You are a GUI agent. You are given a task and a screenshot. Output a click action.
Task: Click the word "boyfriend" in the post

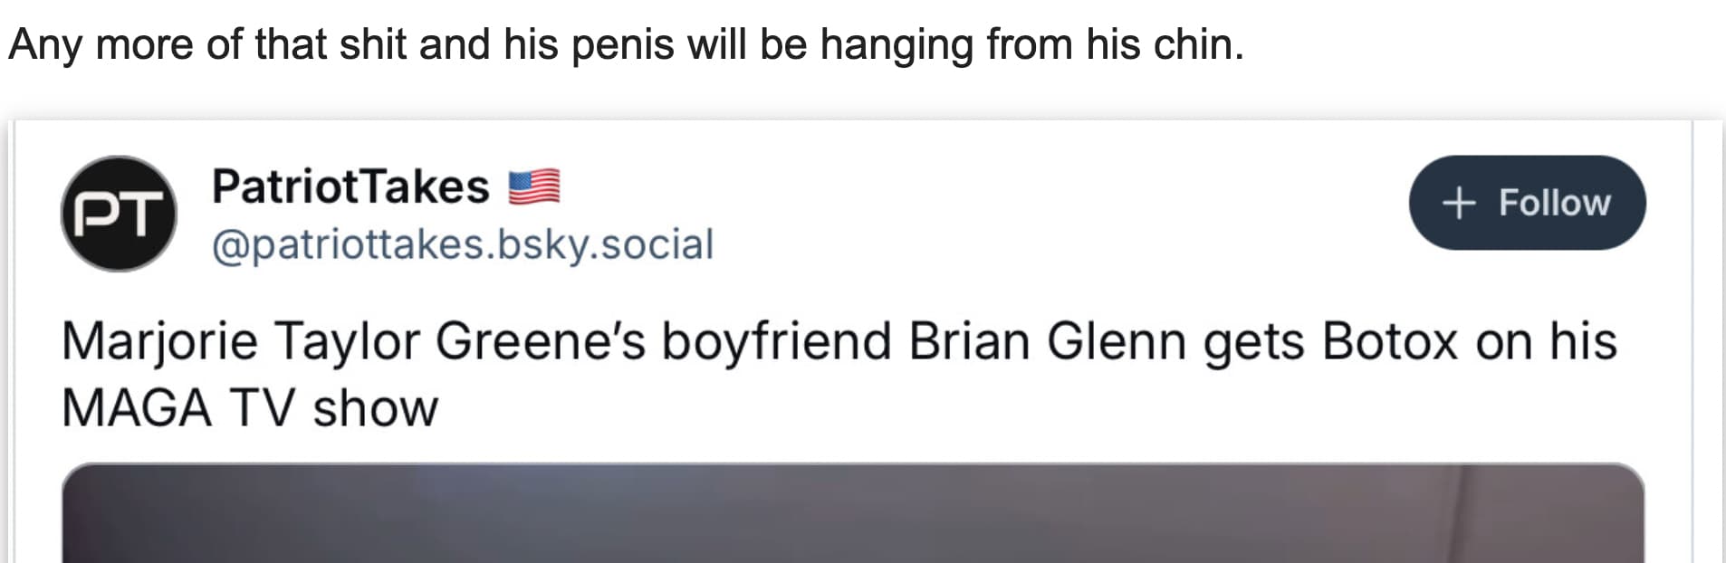[777, 342]
